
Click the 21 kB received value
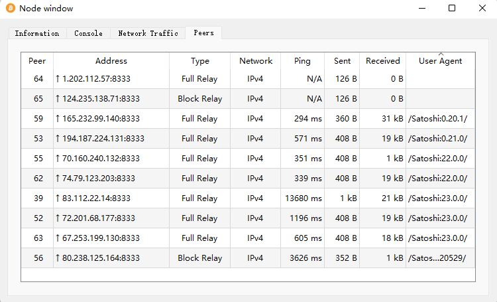point(392,198)
